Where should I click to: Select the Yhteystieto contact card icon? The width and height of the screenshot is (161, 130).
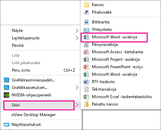click(x=86, y=30)
